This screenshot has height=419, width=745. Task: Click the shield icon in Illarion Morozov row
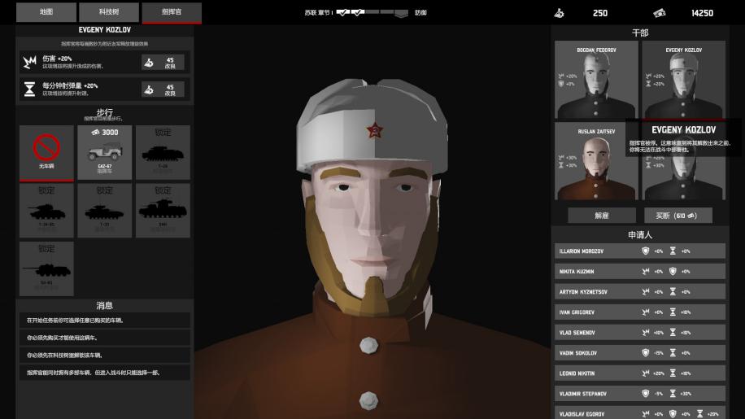tap(645, 251)
